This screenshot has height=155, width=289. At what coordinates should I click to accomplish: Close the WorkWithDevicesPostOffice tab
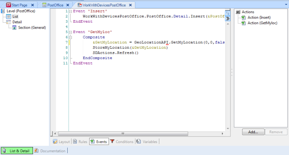pyautogui.click(x=130, y=5)
